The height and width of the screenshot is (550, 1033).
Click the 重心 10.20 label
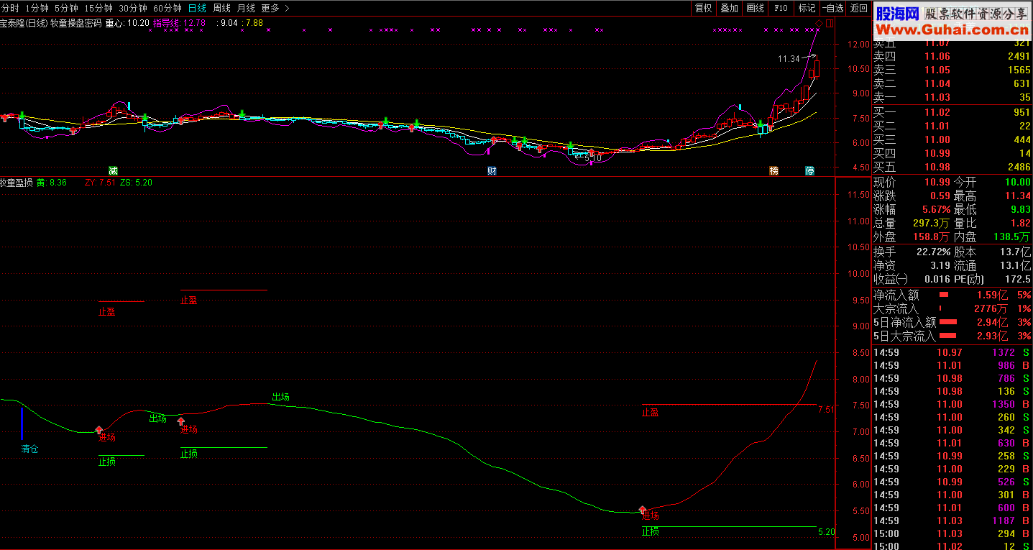point(127,23)
